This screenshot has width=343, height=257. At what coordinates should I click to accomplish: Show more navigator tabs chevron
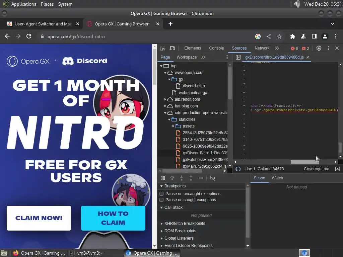click(x=203, y=57)
